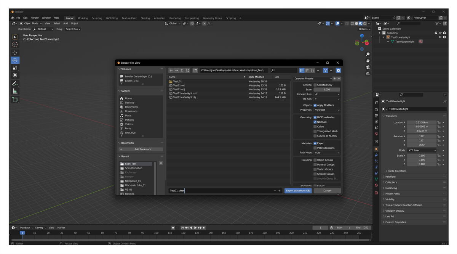This screenshot has width=457, height=254.
Task: Toggle the camera view icon in viewport
Action: coord(368,67)
